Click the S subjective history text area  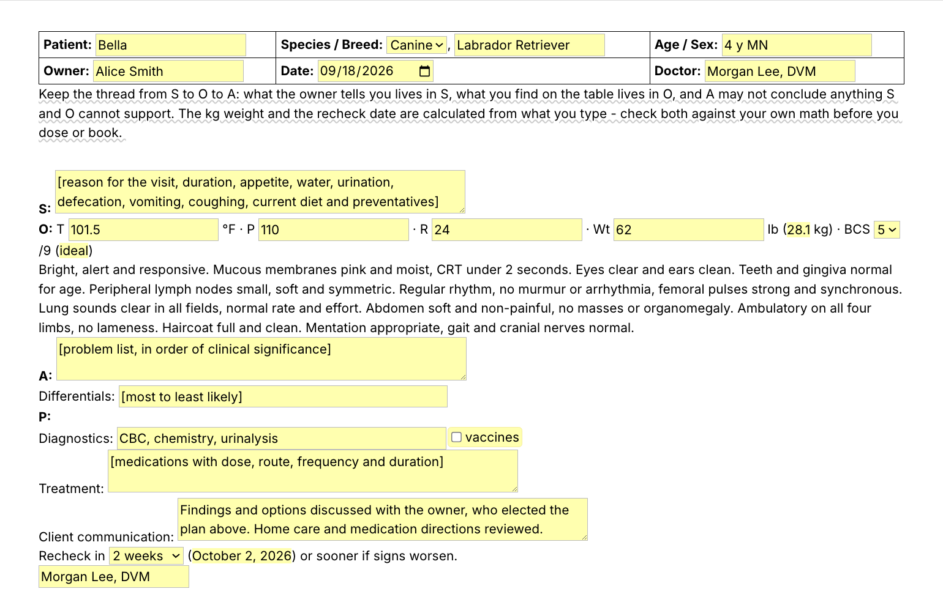tap(260, 192)
